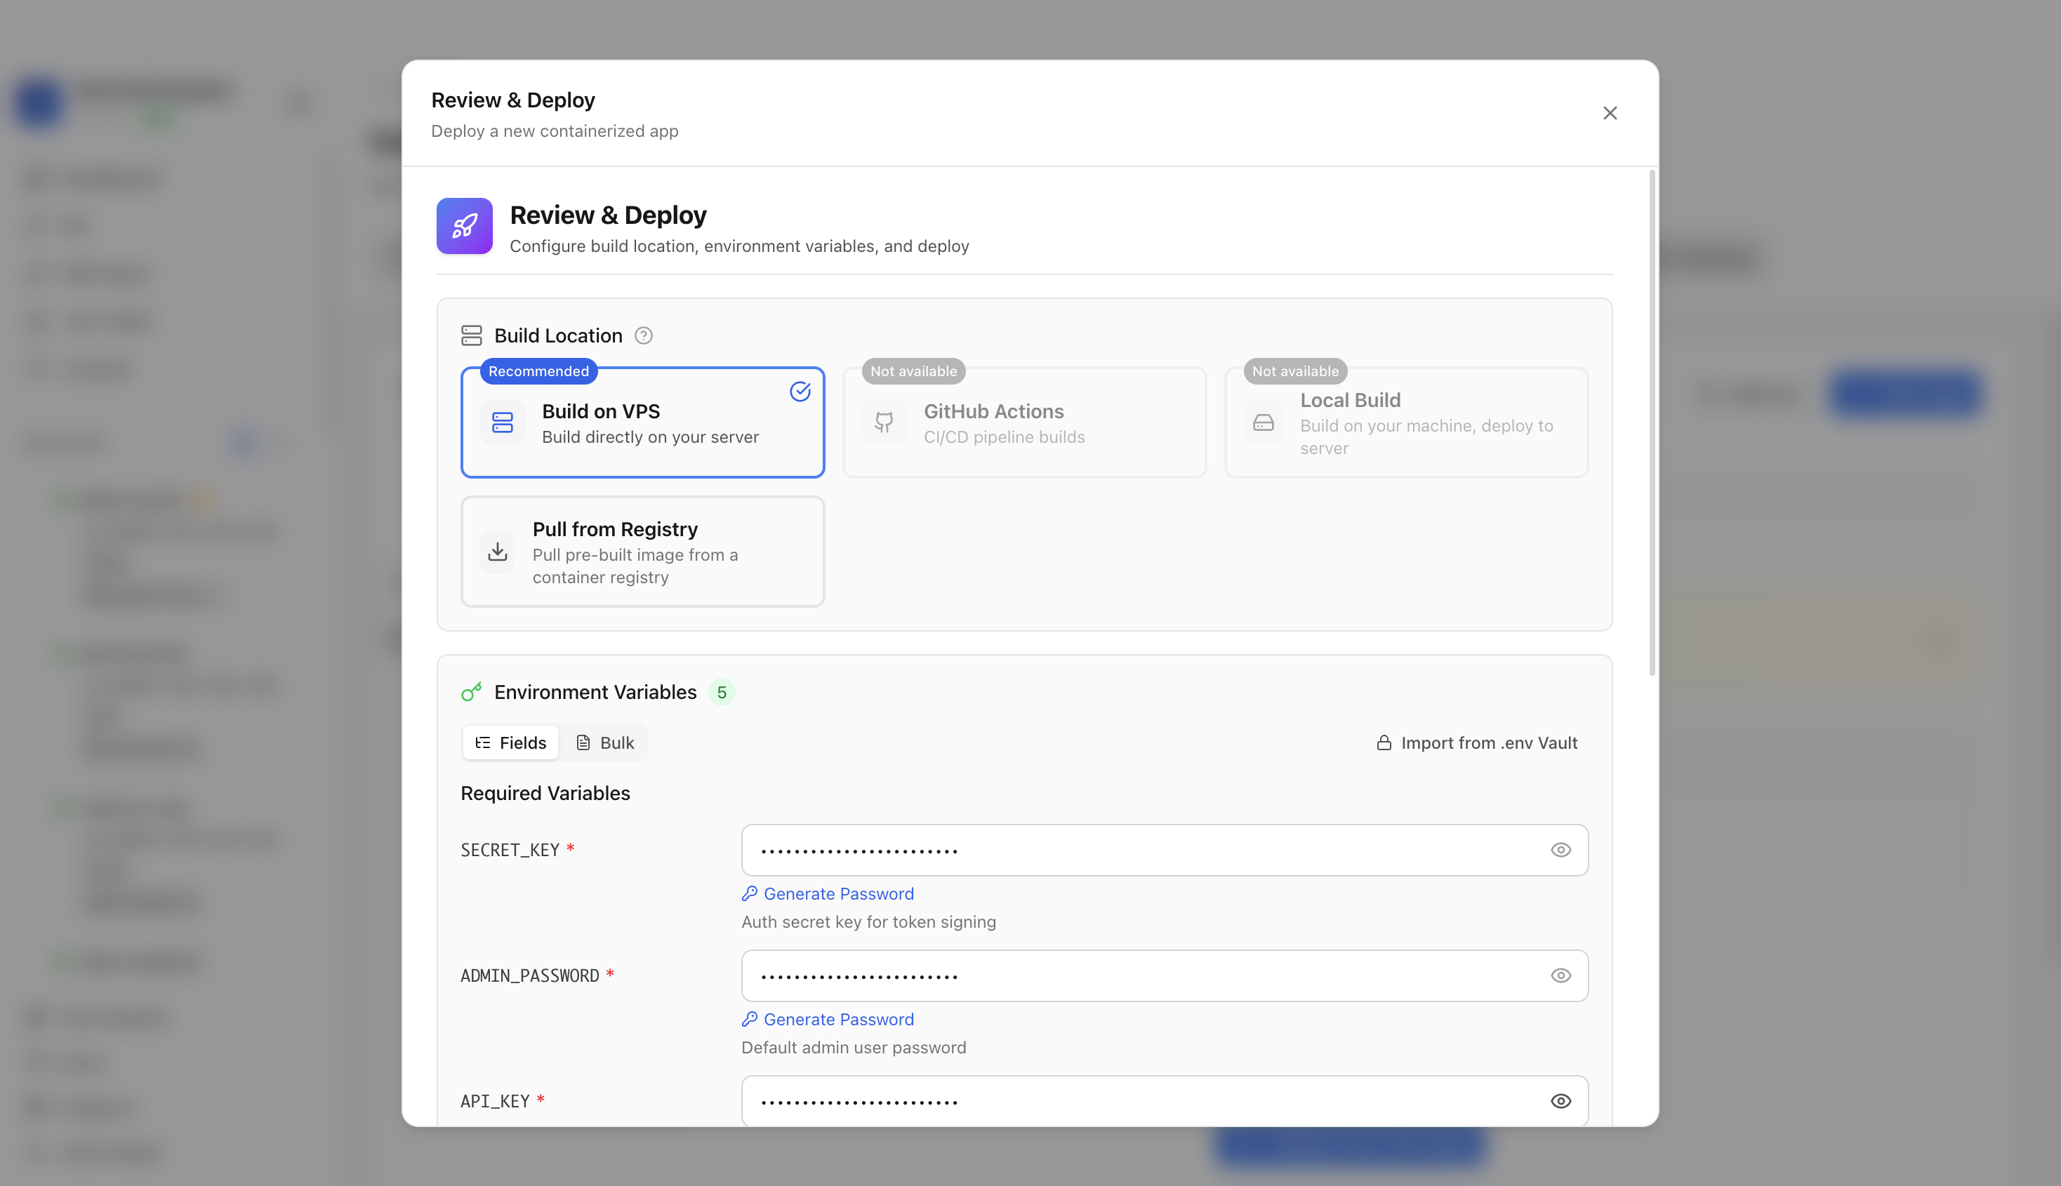Click the GitHub logo icon

(884, 422)
